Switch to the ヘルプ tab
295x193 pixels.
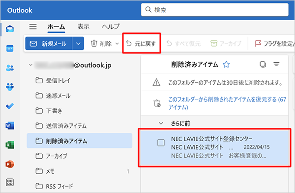coord(111,26)
